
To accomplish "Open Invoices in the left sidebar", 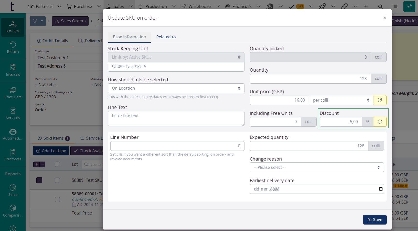I will [x=13, y=70].
